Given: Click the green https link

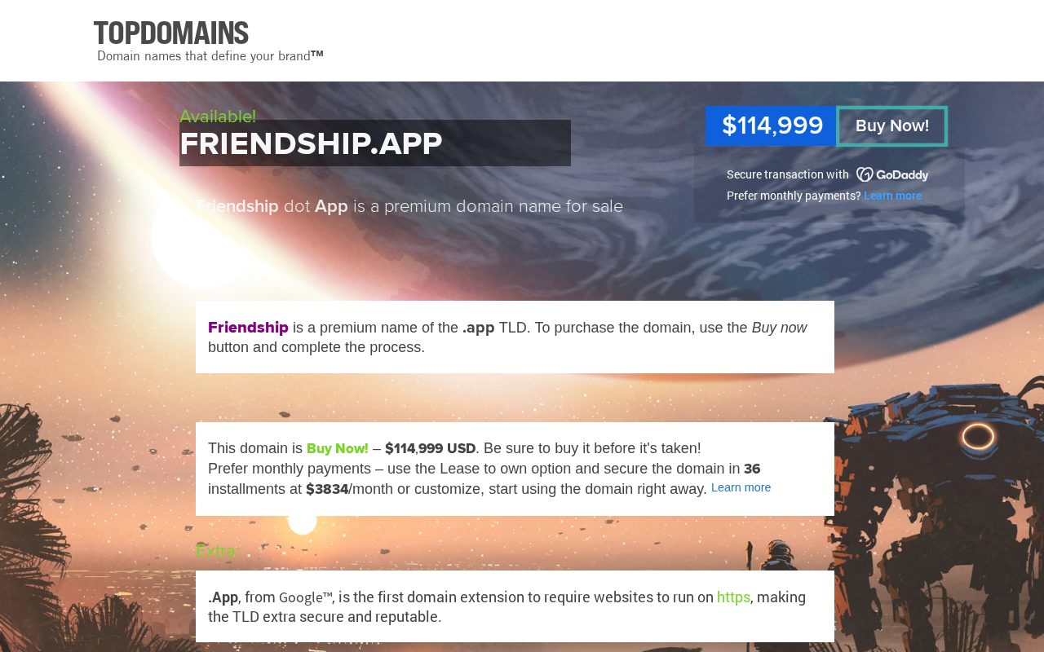Looking at the screenshot, I should point(733,597).
